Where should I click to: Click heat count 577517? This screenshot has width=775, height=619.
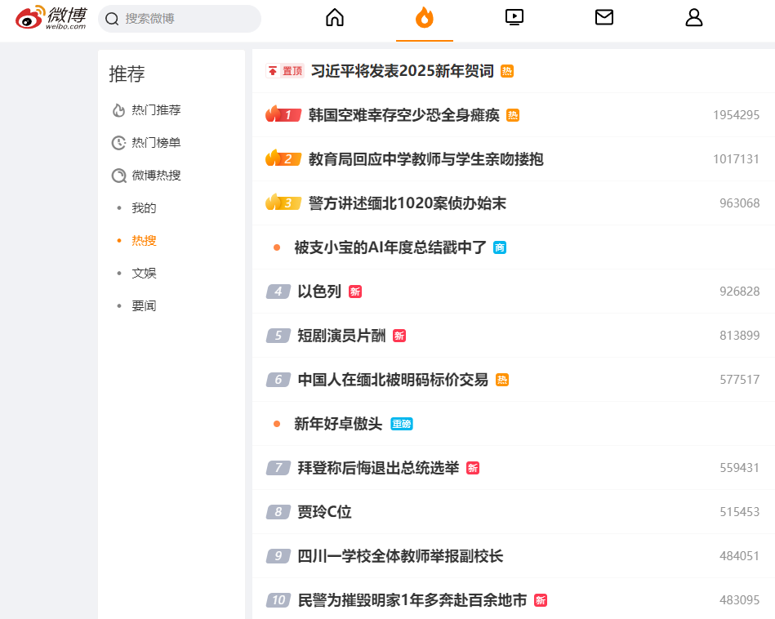coord(739,380)
